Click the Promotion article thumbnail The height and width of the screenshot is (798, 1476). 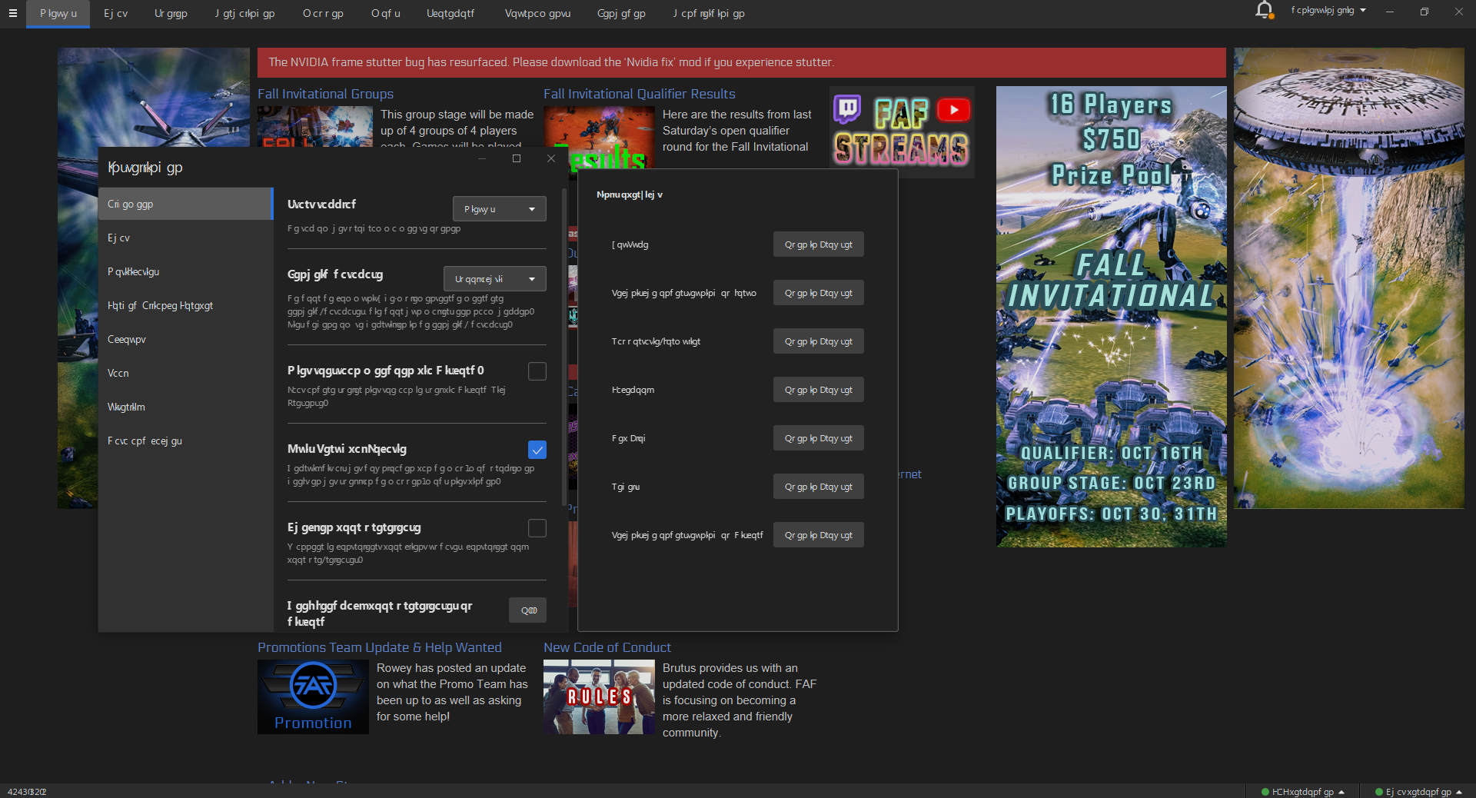[313, 697]
